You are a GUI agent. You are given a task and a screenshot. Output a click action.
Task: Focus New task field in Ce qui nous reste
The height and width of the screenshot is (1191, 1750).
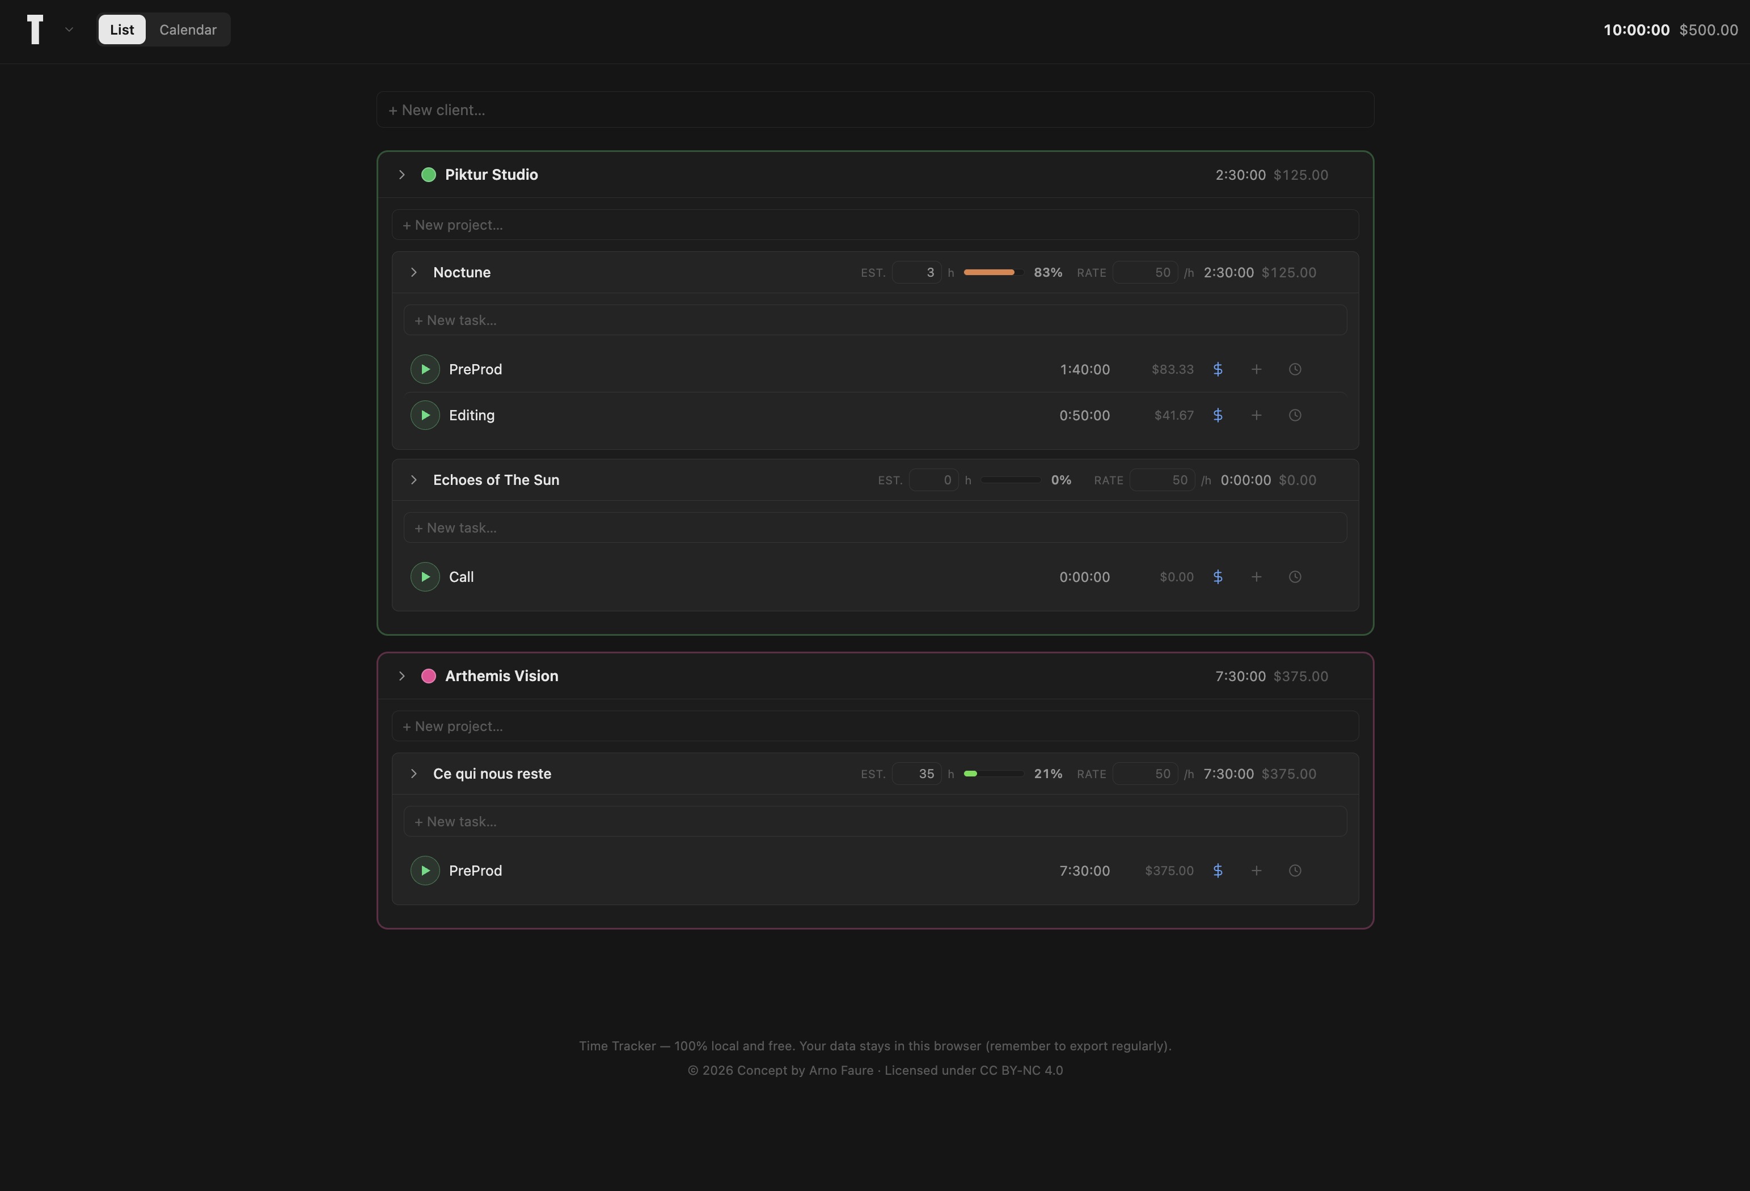coord(875,822)
